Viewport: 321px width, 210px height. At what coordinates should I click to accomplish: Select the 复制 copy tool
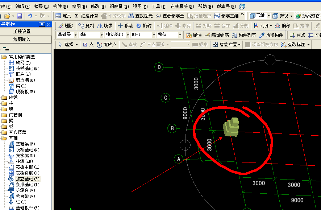pos(86,26)
